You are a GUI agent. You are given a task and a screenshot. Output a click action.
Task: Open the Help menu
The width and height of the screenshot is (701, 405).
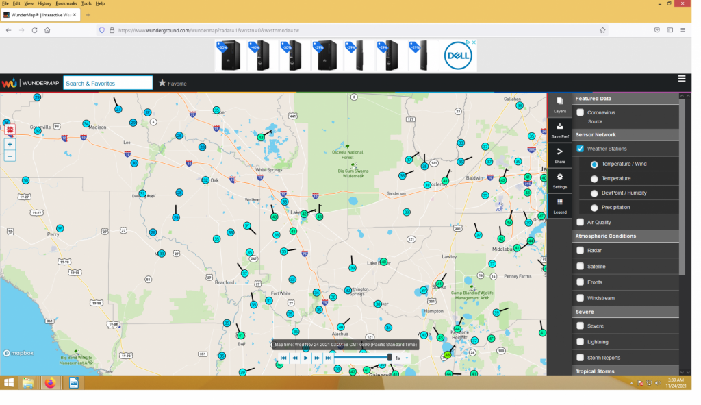point(101,3)
